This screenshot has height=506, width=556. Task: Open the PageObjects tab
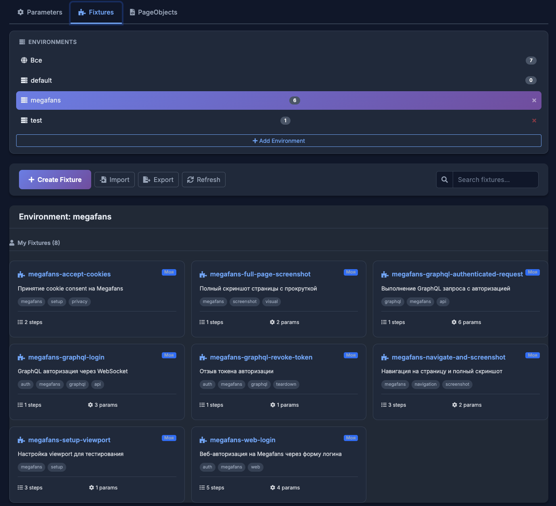point(153,12)
